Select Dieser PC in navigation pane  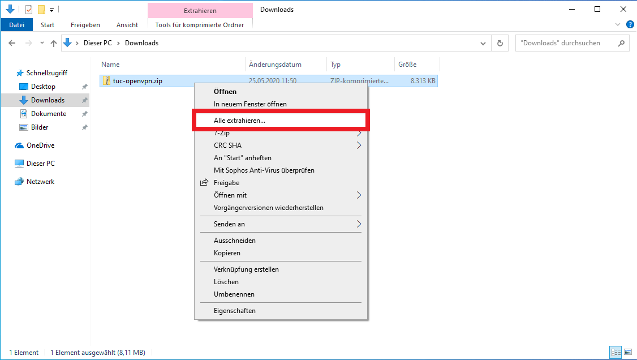pyautogui.click(x=40, y=164)
